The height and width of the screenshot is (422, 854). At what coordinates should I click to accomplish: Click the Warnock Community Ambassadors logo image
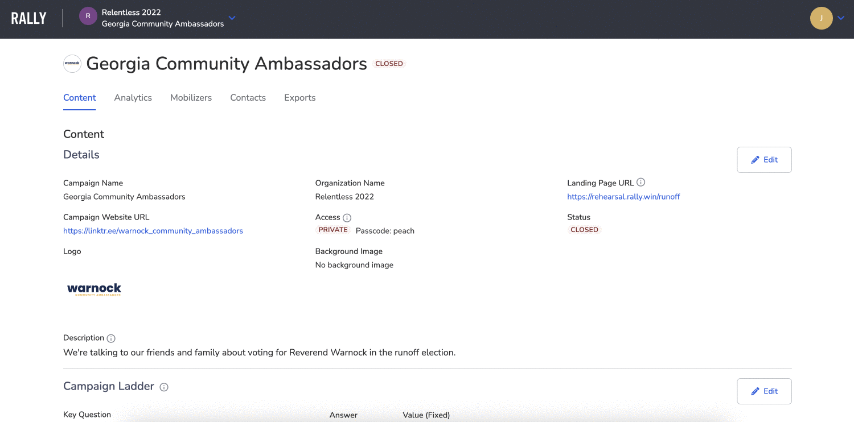94,289
